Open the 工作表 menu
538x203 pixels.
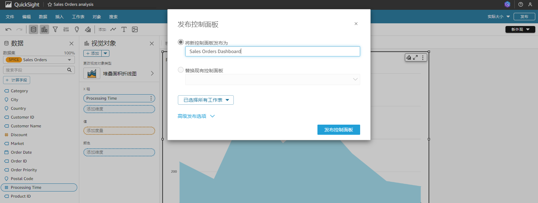coord(78,17)
